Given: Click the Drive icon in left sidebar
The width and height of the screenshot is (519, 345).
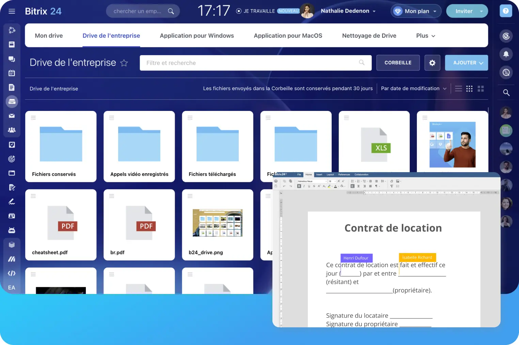Looking at the screenshot, I should pyautogui.click(x=12, y=102).
